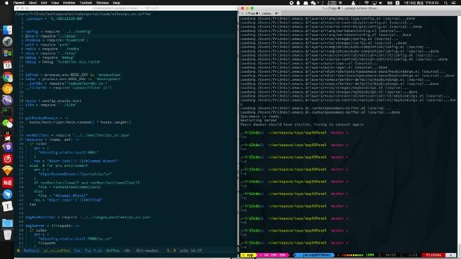Click the red fri3nds segment in tmux bar
Image resolution: width=461 pixels, height=259 pixels.
click(434, 255)
